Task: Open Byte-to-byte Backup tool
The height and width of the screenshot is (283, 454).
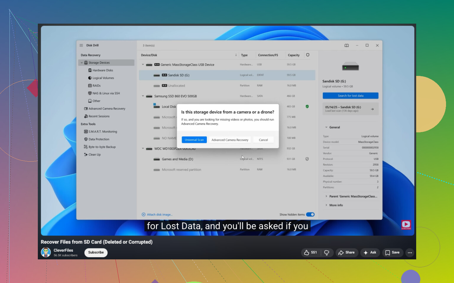Action: (x=102, y=147)
